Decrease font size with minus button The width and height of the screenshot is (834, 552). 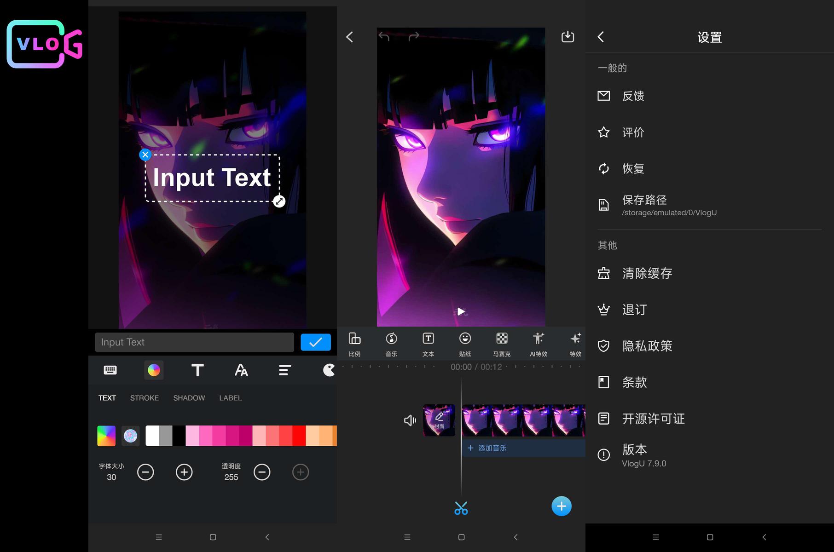pos(145,472)
